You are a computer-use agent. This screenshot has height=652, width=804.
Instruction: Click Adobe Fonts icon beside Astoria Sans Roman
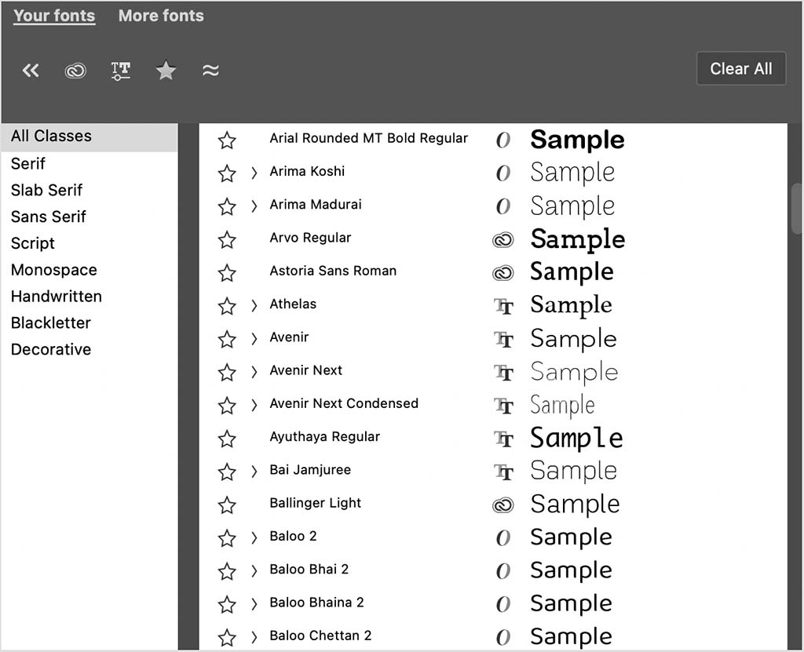[503, 273]
